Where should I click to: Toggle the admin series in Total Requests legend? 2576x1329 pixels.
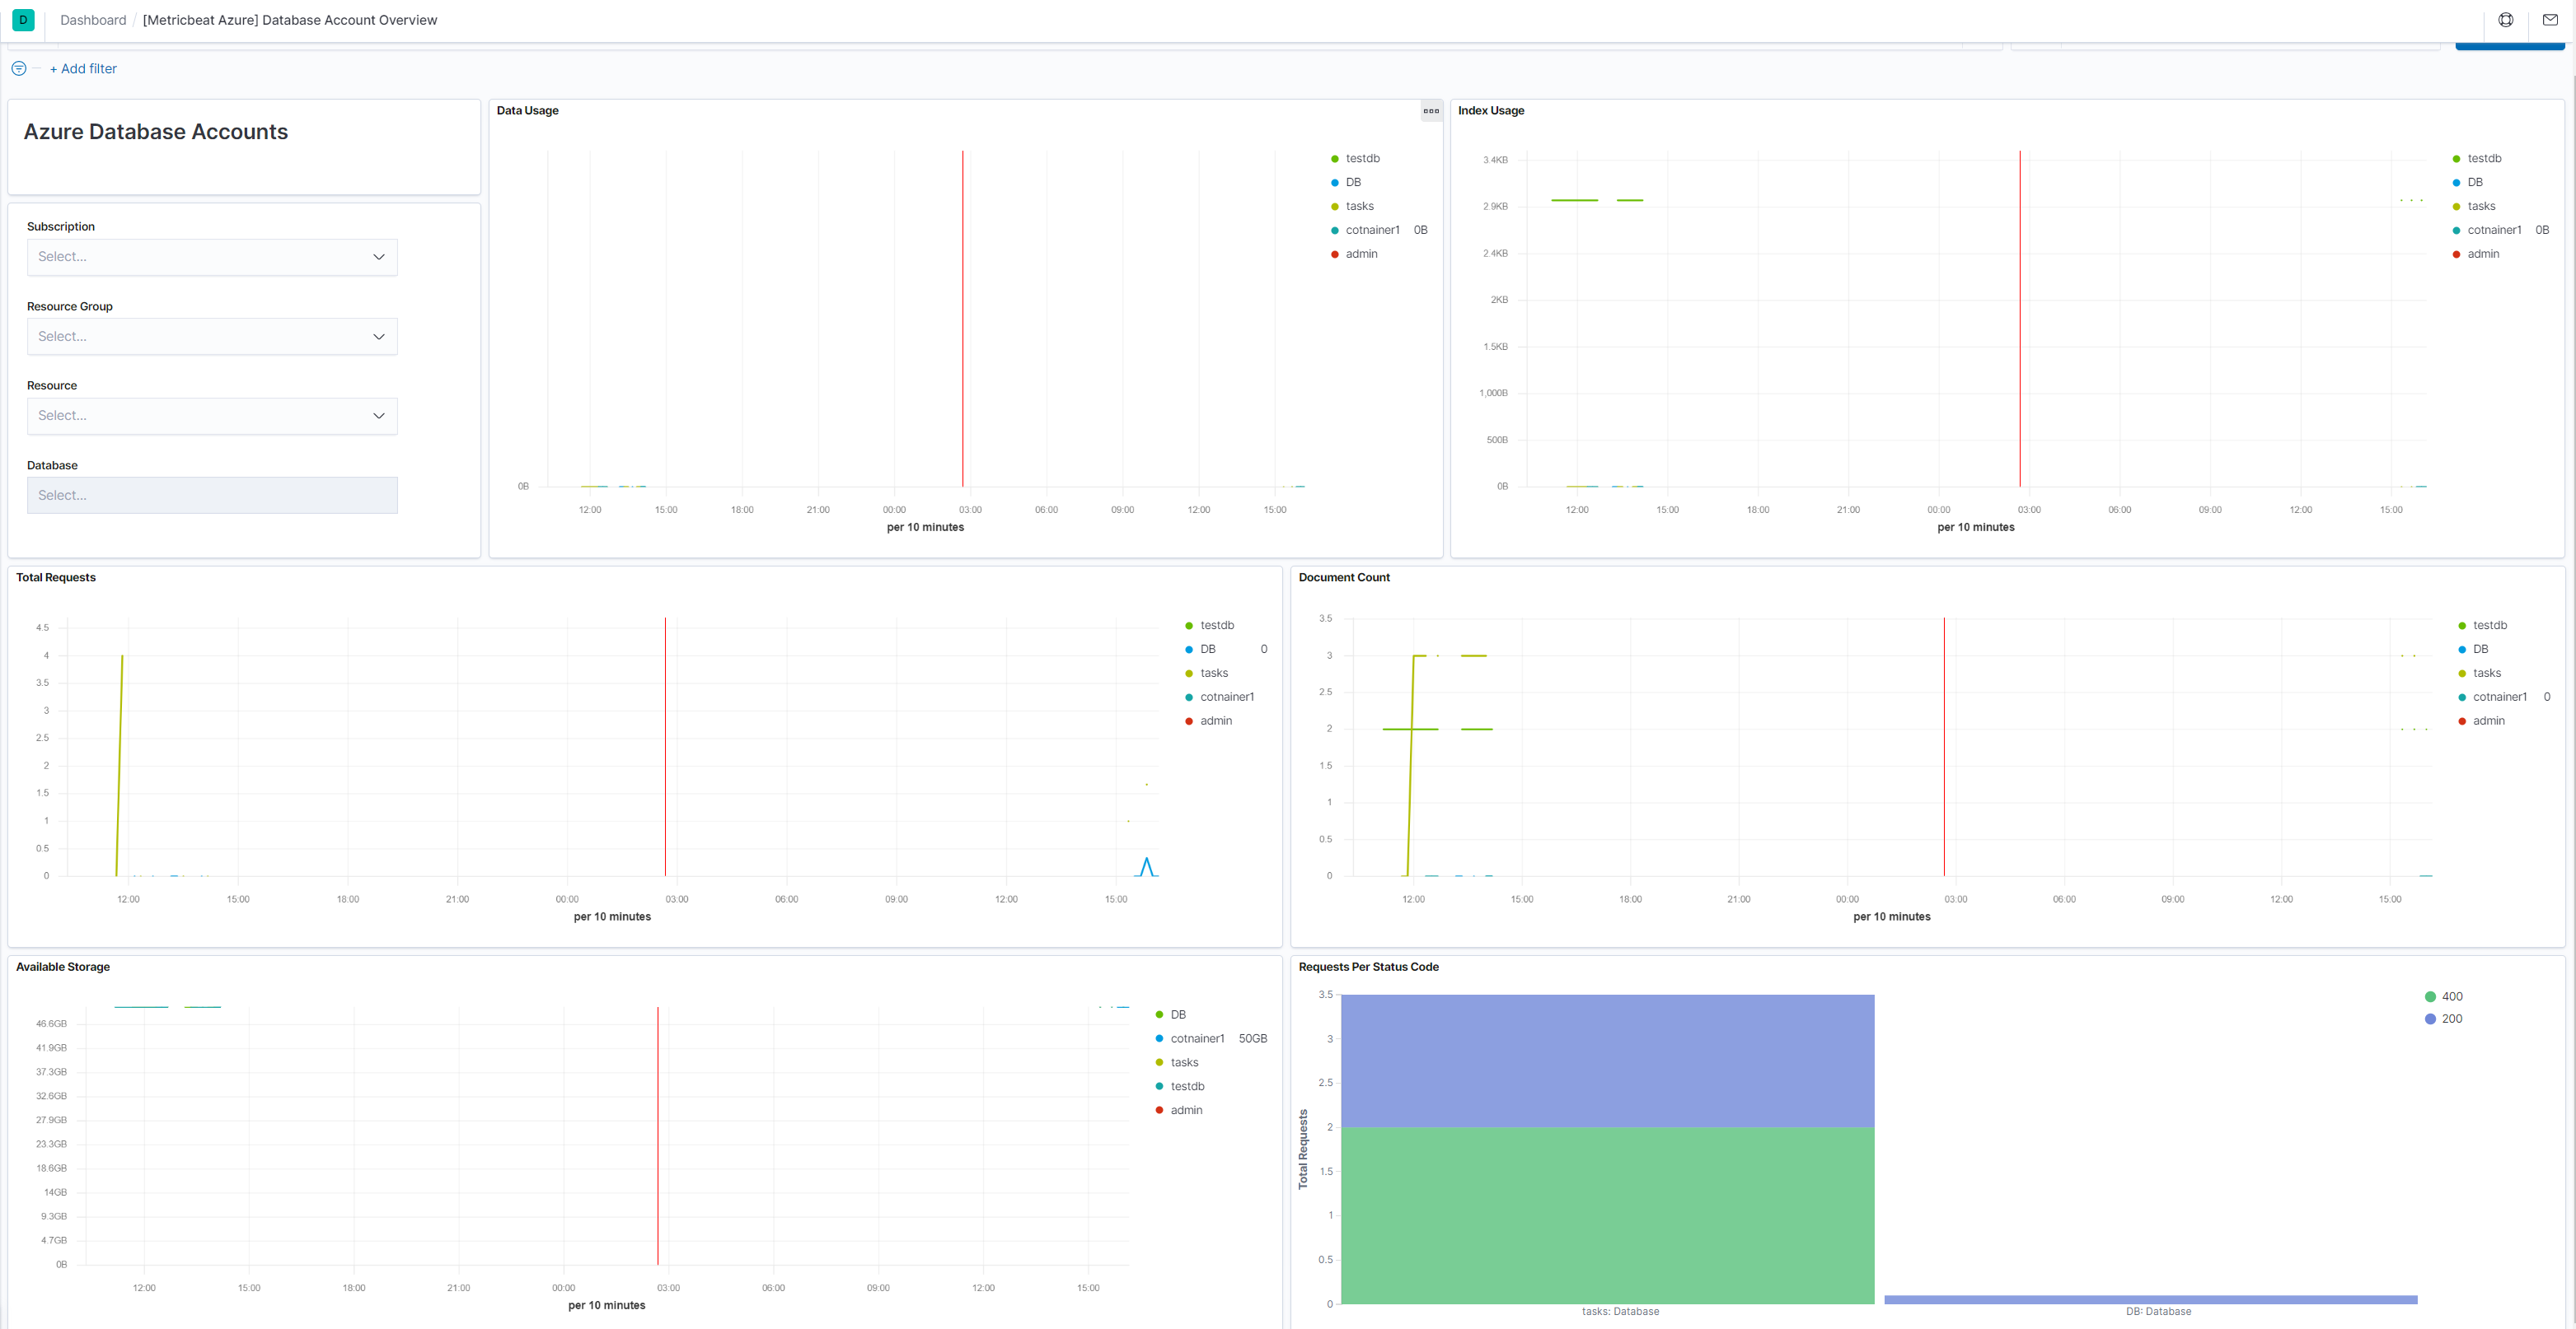[x=1215, y=720]
